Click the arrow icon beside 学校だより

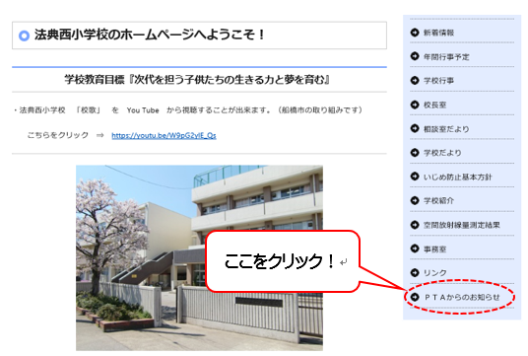[x=415, y=153]
